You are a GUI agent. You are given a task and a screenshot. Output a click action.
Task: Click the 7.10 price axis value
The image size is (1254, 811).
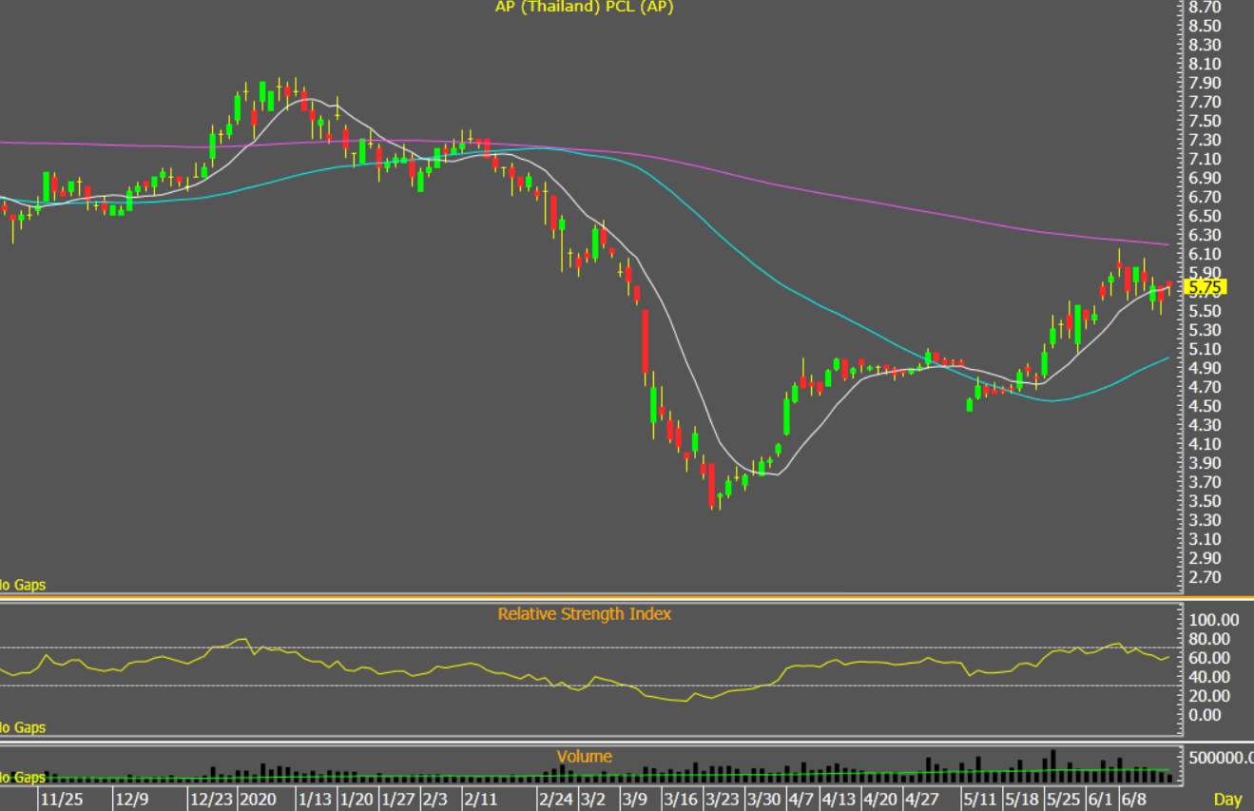[x=1206, y=160]
